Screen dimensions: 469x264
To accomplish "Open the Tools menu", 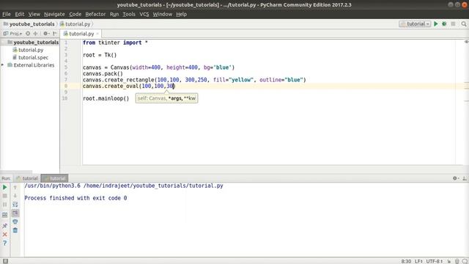I will click(x=129, y=14).
